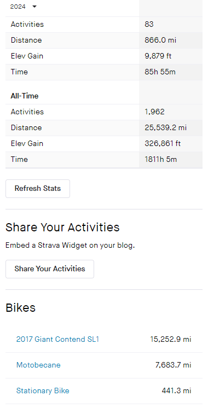Click the small arrow beside 2024
The width and height of the screenshot is (208, 408).
click(34, 7)
